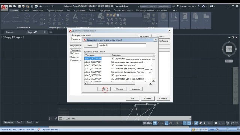The height and width of the screenshot is (135, 240).
Task: Toggle the grid display in status bar
Action: 155,123
